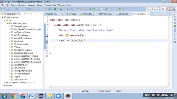Image resolution: width=177 pixels, height=99 pixels.
Task: Select LabProgram10.java in the tree
Action: (x=22, y=32)
